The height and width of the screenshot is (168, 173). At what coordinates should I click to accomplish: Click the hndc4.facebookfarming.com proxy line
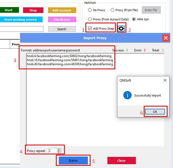coord(69,56)
